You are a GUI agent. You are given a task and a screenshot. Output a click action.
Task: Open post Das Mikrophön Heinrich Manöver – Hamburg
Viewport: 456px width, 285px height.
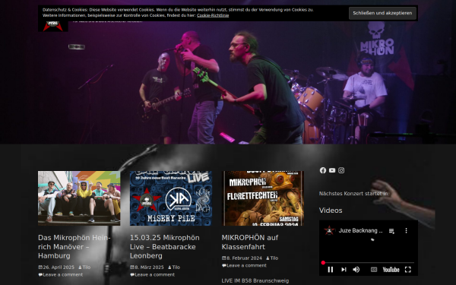74,246
